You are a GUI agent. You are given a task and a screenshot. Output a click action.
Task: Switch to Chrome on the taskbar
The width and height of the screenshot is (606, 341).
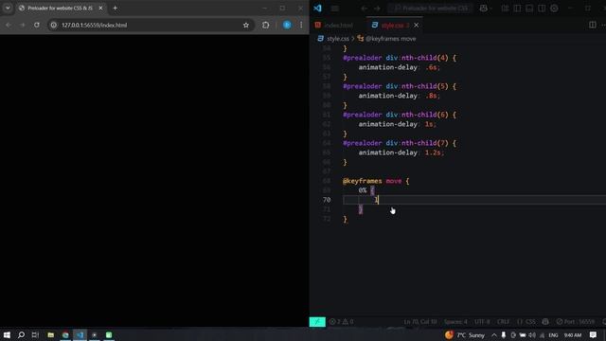65,334
